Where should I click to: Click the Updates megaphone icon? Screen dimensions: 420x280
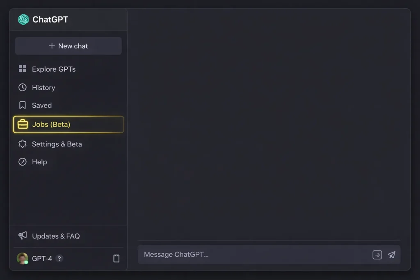(23, 236)
